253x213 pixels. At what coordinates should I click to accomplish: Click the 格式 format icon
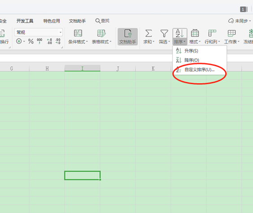coord(195,33)
